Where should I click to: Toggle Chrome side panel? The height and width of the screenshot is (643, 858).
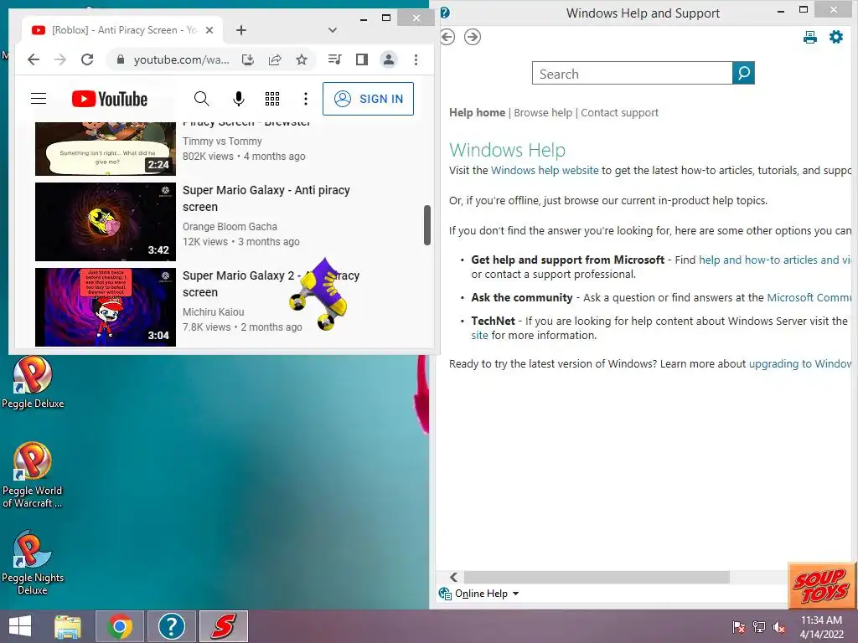362,59
